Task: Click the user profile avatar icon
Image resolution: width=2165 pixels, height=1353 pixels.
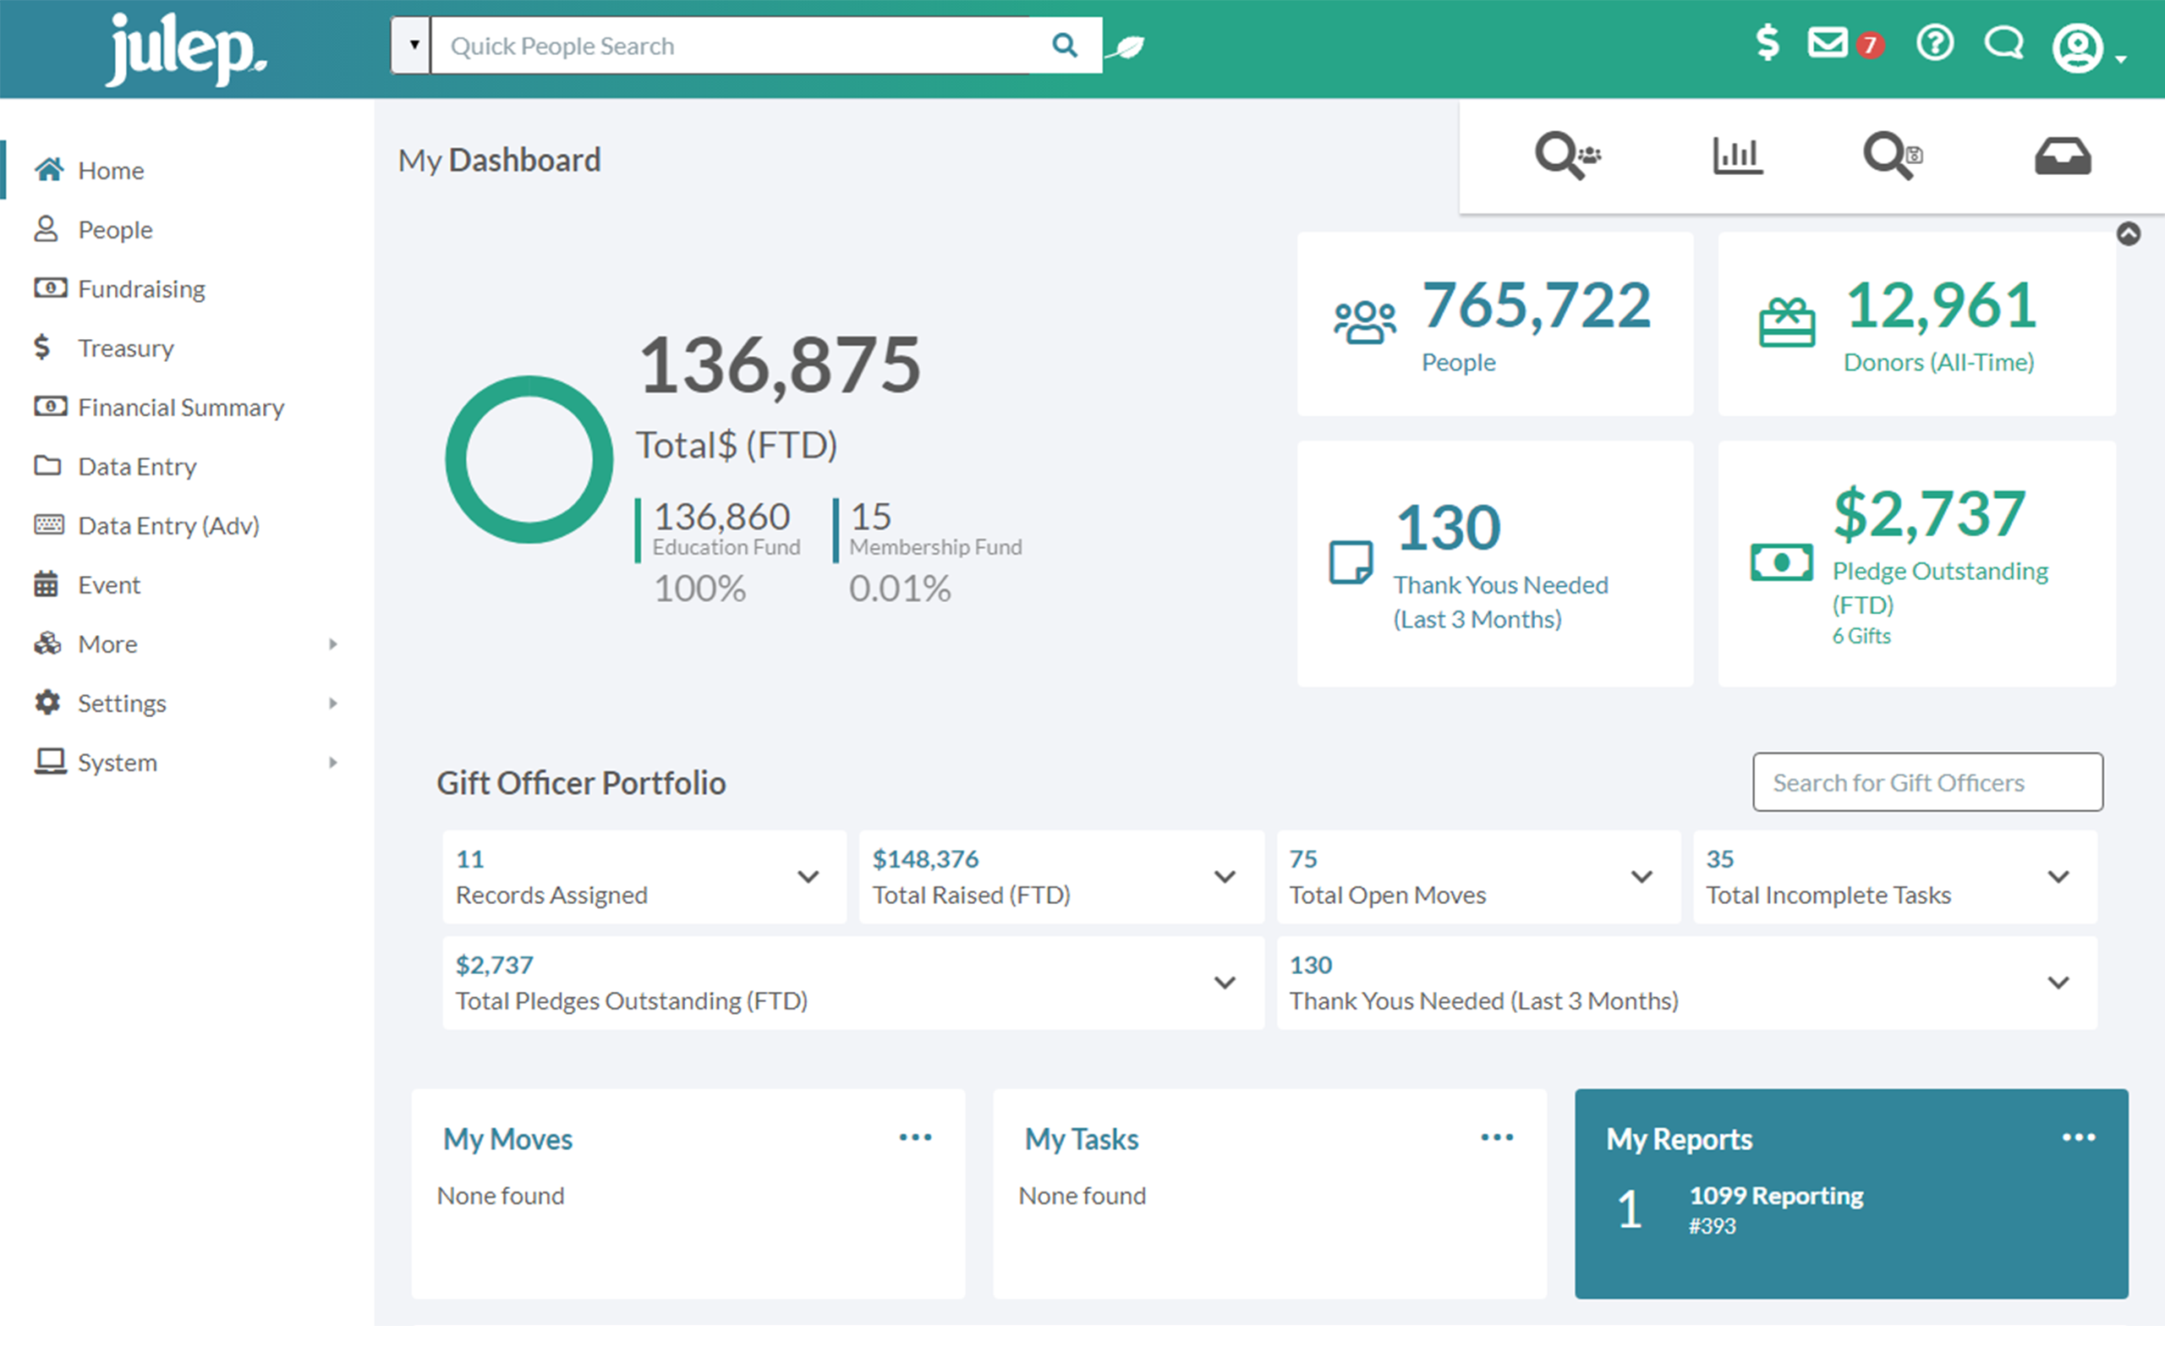Action: 2077,47
